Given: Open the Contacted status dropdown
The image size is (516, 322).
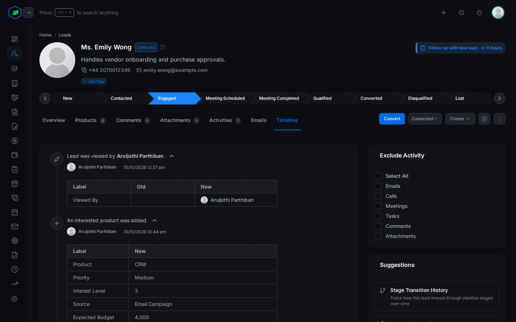Looking at the screenshot, I should (x=425, y=119).
